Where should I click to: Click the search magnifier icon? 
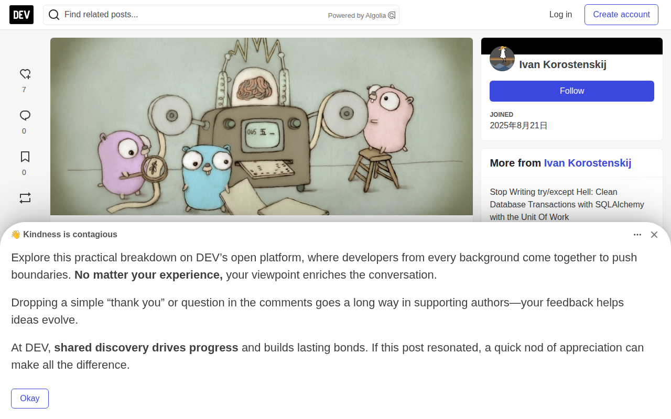(54, 15)
